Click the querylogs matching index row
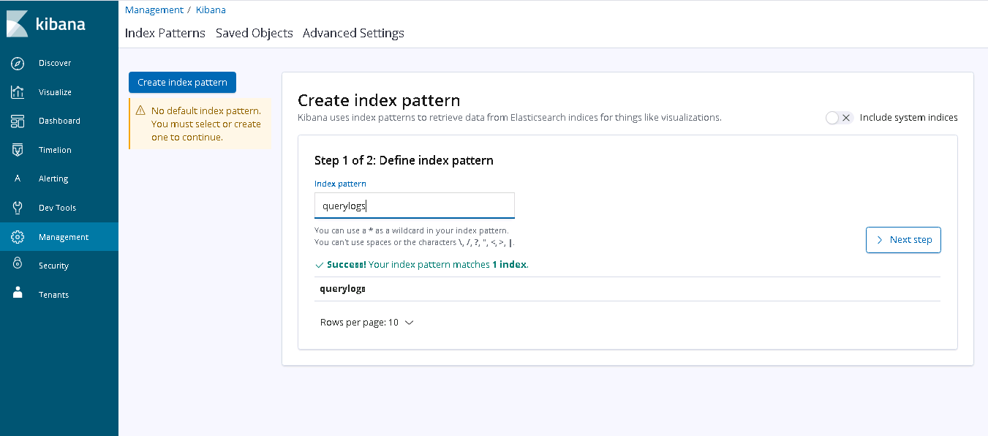The width and height of the screenshot is (988, 436). click(627, 289)
